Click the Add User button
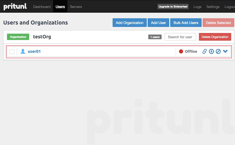 [158, 23]
